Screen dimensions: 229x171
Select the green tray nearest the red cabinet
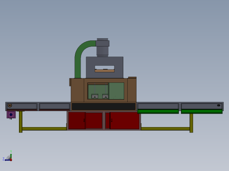158,111
